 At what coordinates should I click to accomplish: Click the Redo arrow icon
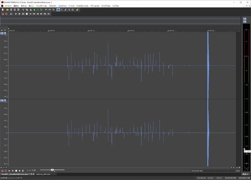pos(50,10)
